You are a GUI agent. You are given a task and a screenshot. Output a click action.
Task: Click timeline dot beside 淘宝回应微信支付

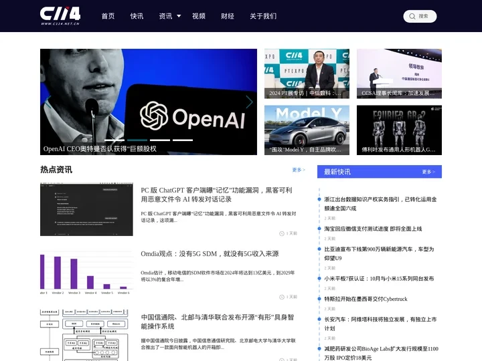319,229
